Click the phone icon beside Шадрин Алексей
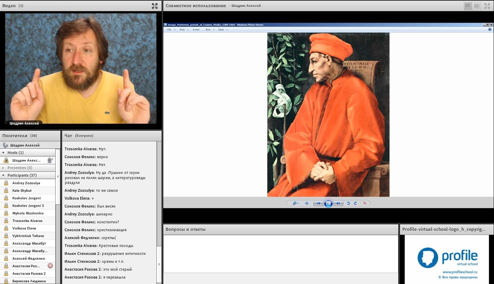494x284 pixels. (x=5, y=145)
